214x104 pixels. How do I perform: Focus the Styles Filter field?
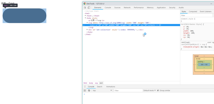tap(197, 16)
